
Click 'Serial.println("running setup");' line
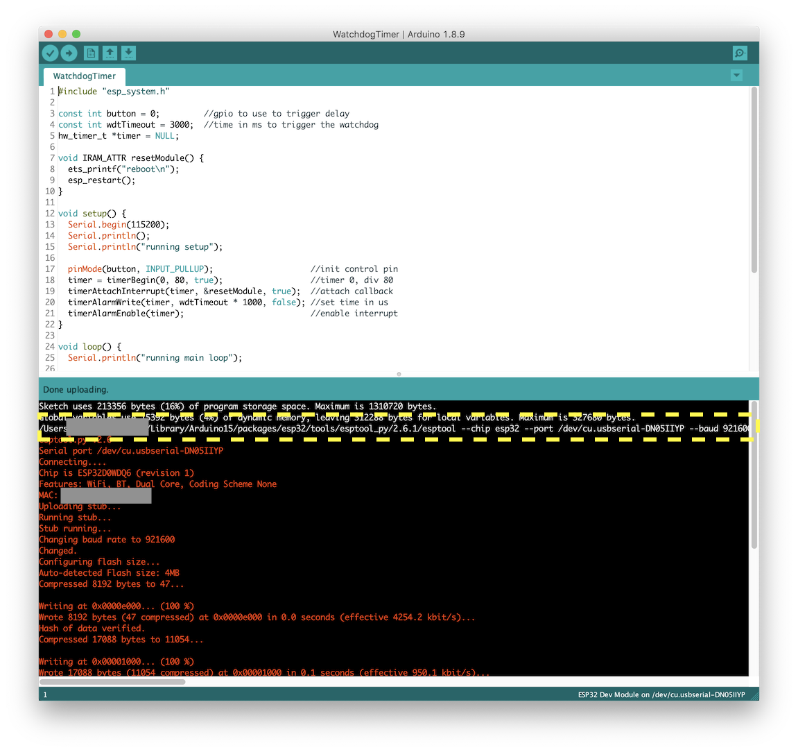146,247
